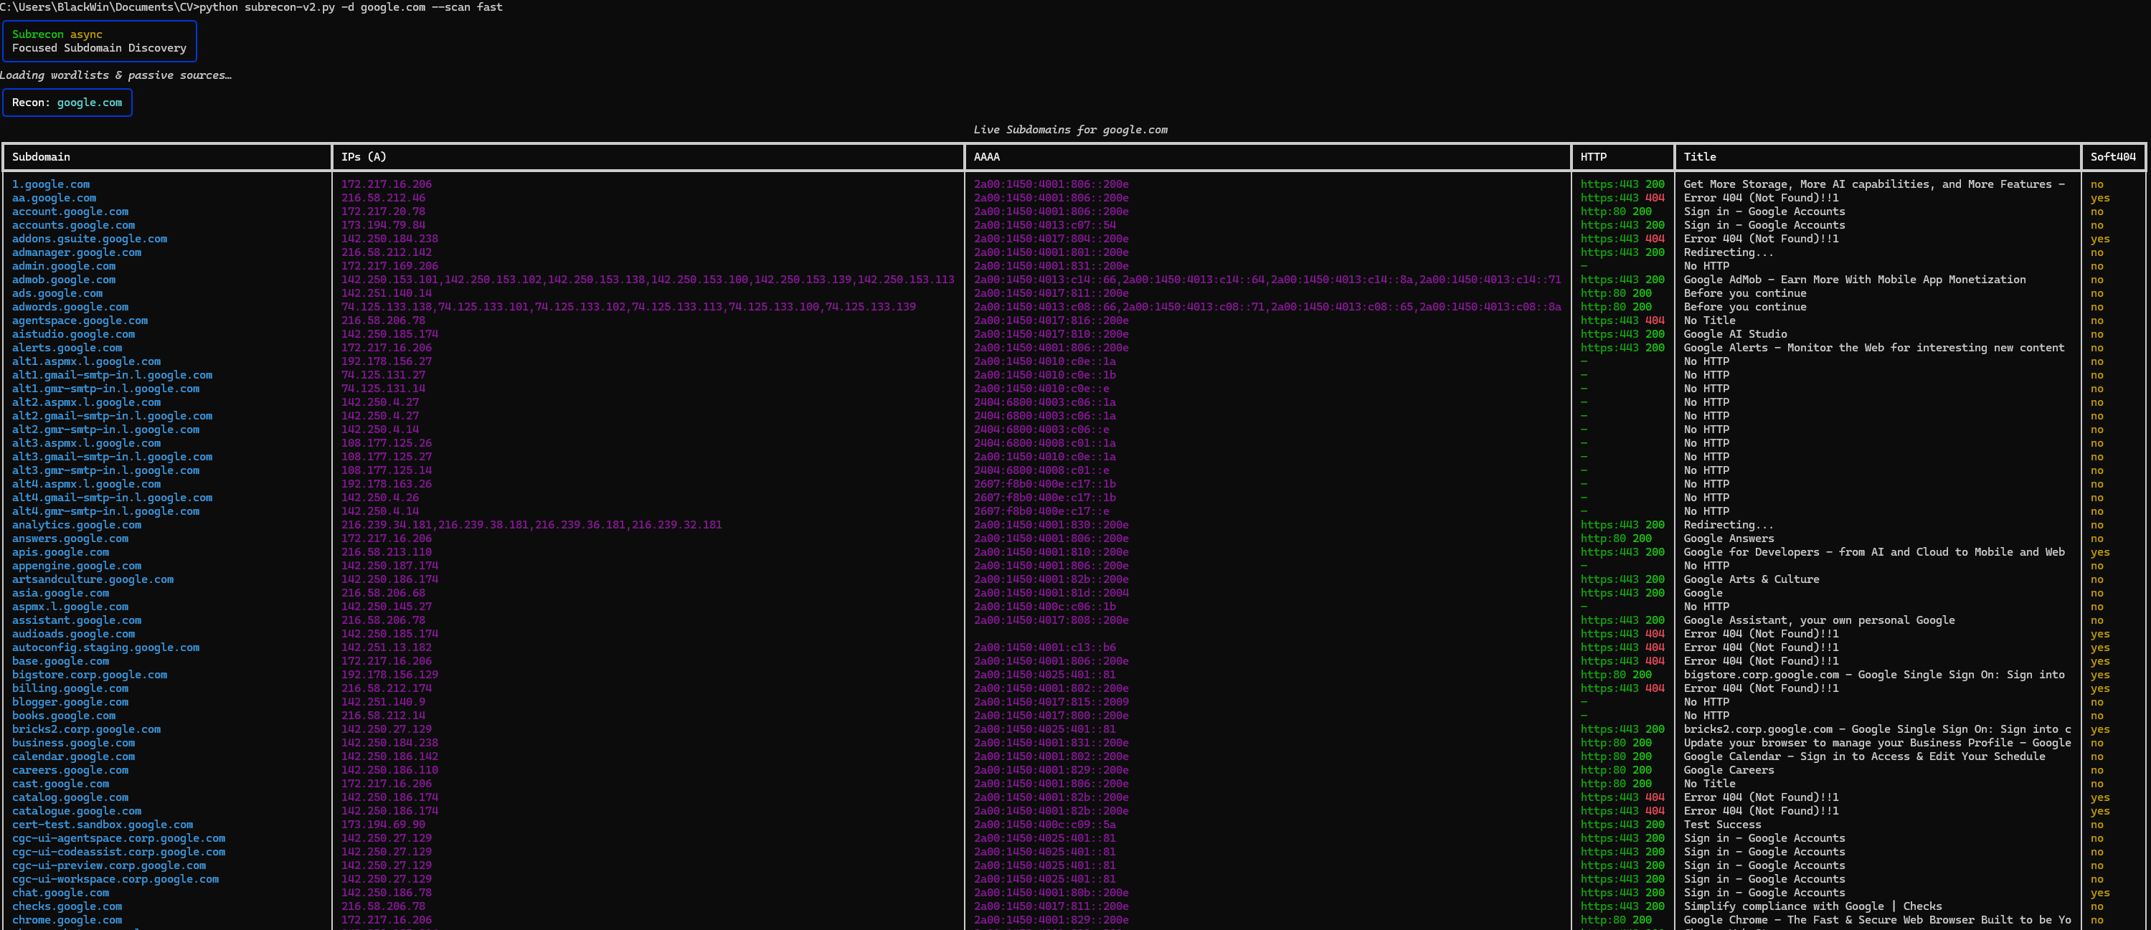Click subdomain "adwords.google.com"
2151x930 pixels.
70,307
